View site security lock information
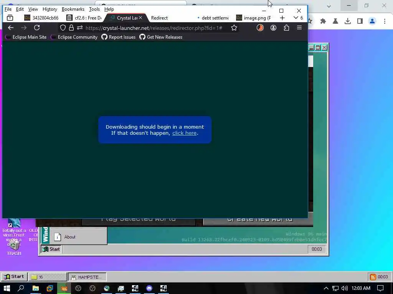This screenshot has width=393, height=294. click(71, 28)
